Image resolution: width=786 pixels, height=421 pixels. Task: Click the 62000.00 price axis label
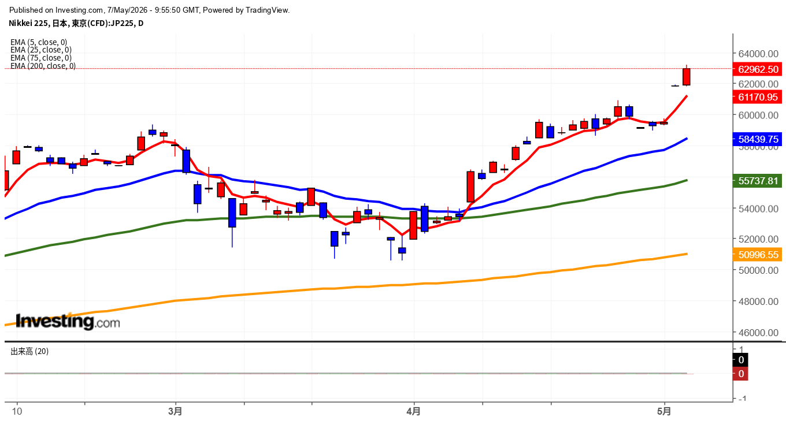coord(758,84)
